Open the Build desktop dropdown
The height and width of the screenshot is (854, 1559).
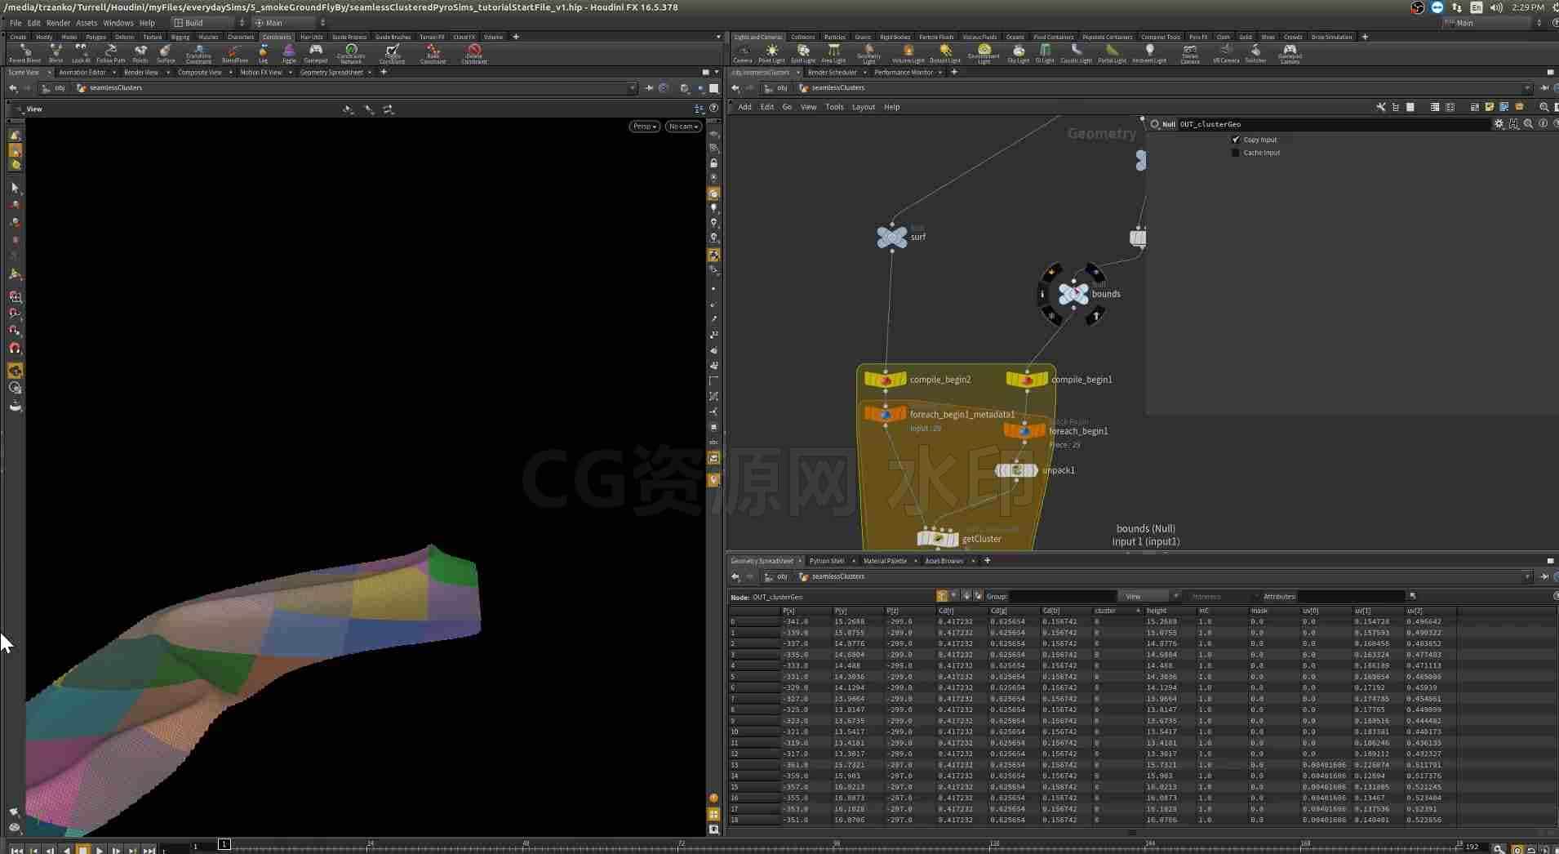click(208, 23)
